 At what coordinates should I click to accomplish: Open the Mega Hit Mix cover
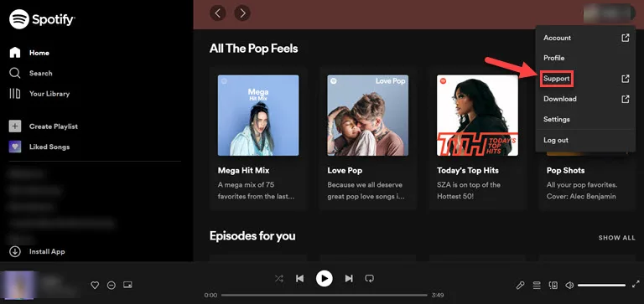(x=258, y=116)
